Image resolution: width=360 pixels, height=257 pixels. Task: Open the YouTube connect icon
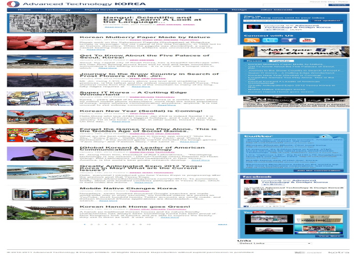point(308,40)
